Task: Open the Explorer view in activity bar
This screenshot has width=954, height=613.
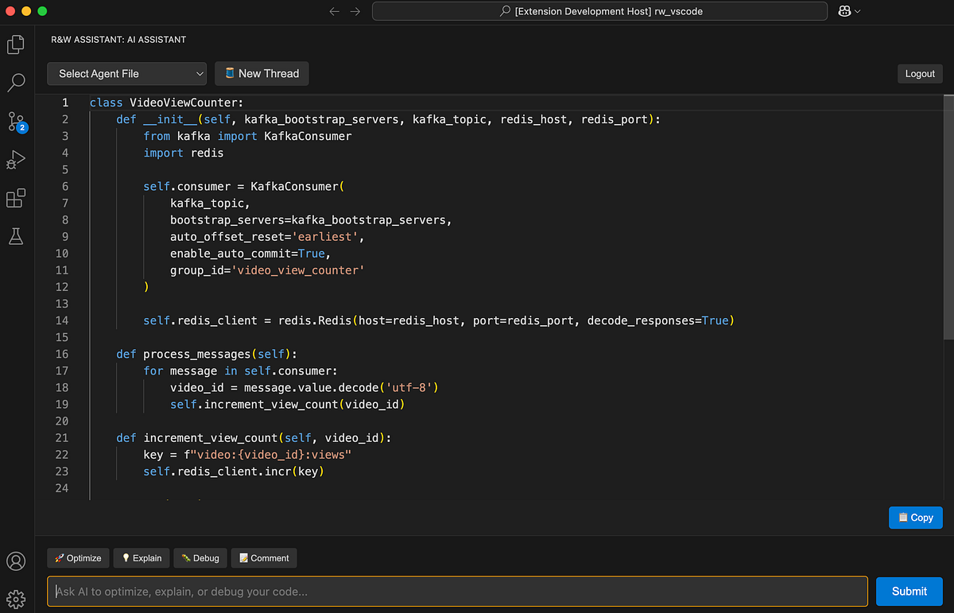Action: (x=16, y=45)
